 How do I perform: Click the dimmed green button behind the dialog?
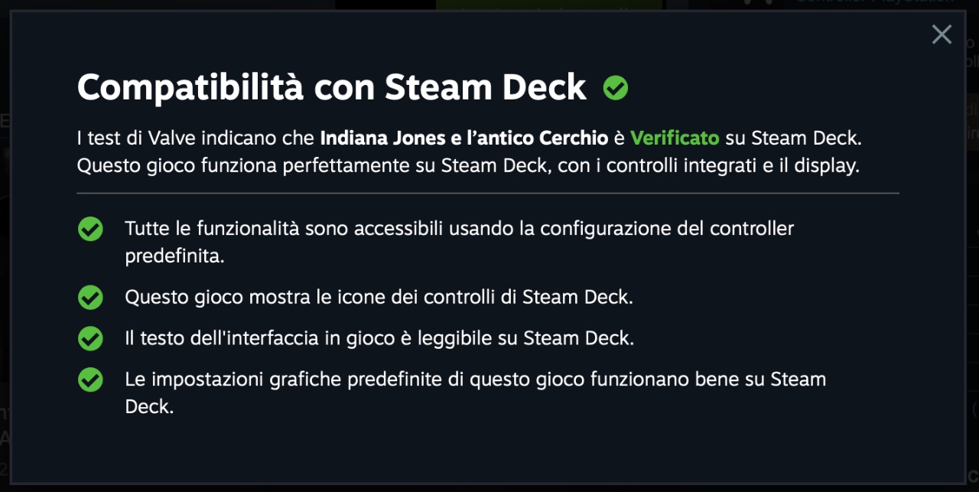click(x=549, y=5)
